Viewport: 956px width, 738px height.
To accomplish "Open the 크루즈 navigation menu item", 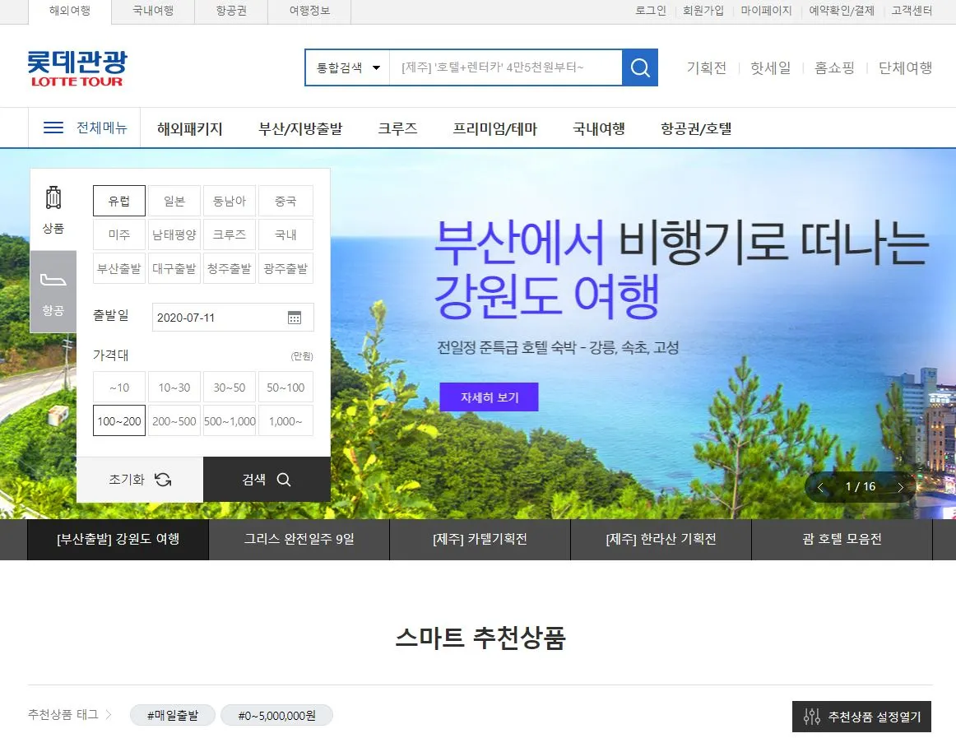I will 397,128.
